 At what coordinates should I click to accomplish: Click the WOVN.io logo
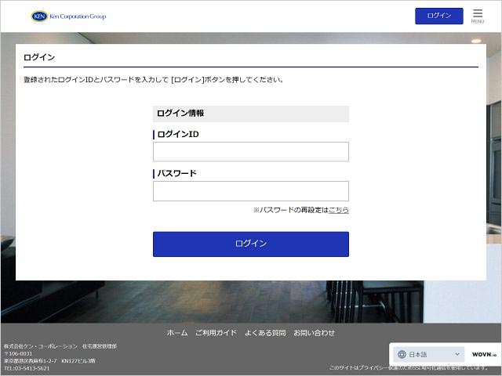point(484,355)
